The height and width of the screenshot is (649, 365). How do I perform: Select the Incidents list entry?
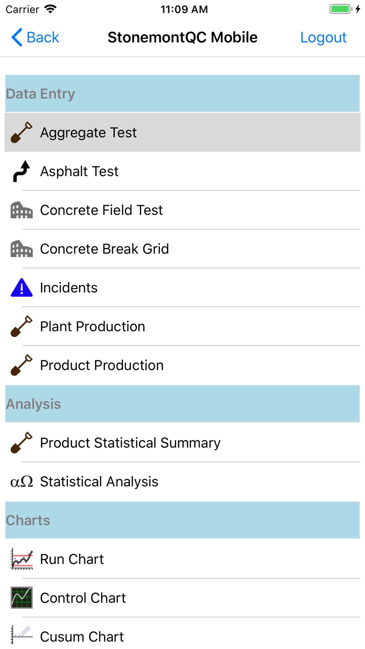click(x=182, y=287)
